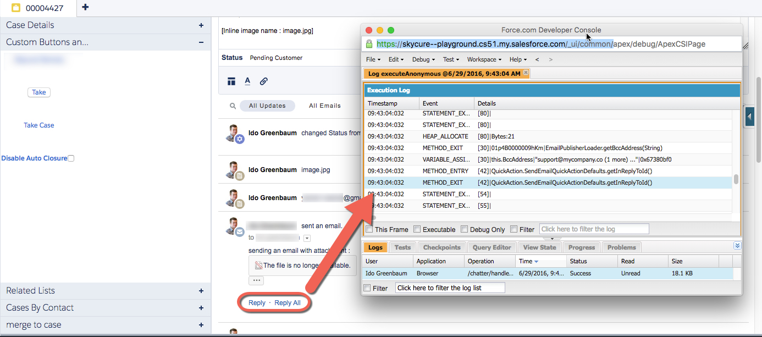This screenshot has width=762, height=337.
Task: Click Take Case link
Action: click(x=39, y=125)
